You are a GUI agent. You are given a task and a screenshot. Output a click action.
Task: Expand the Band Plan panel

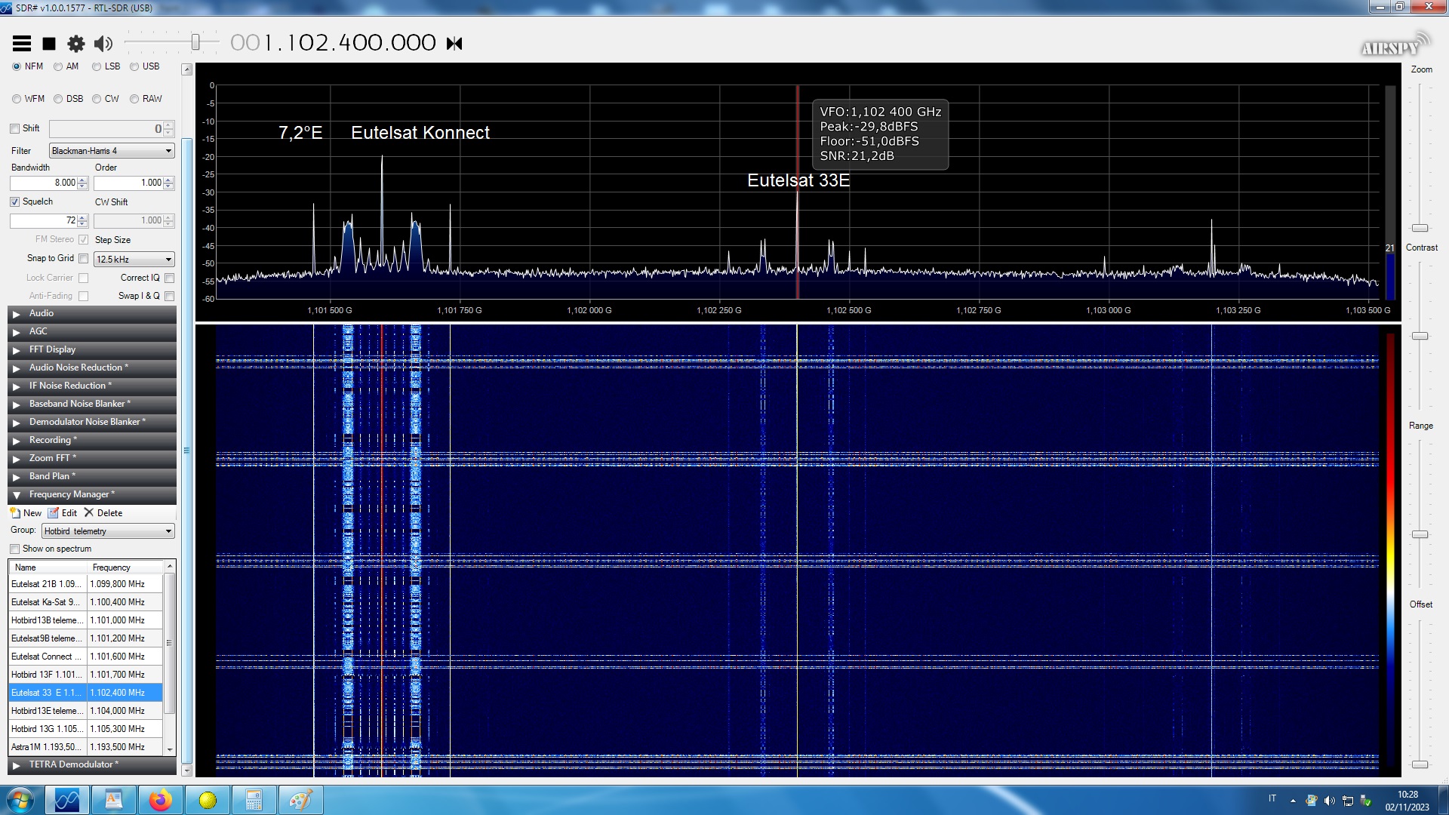tap(92, 476)
